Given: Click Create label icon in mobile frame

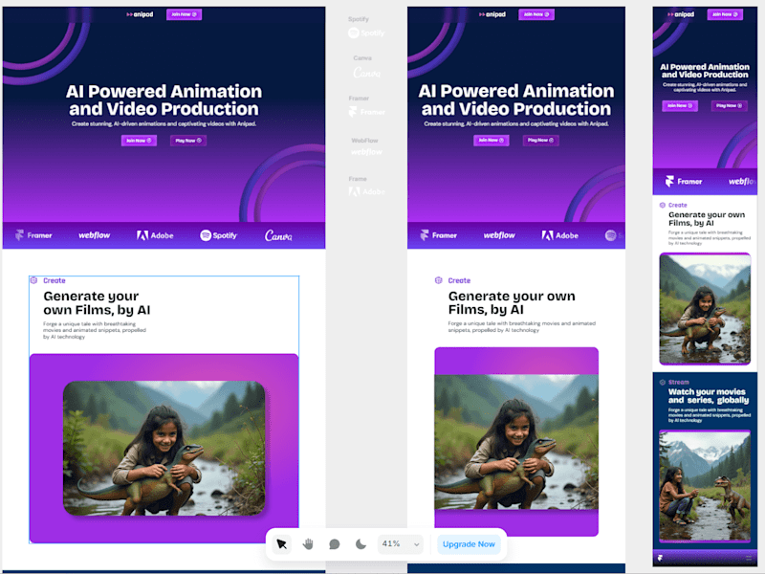Looking at the screenshot, I should coord(662,205).
